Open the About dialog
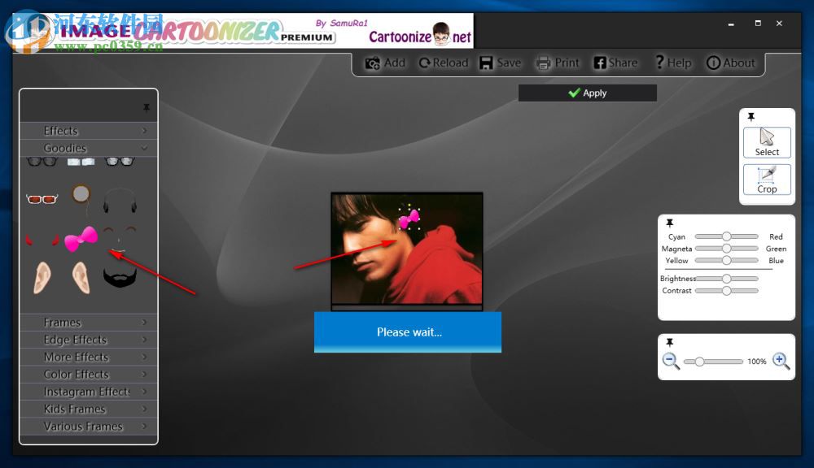This screenshot has width=814, height=468. [x=730, y=63]
